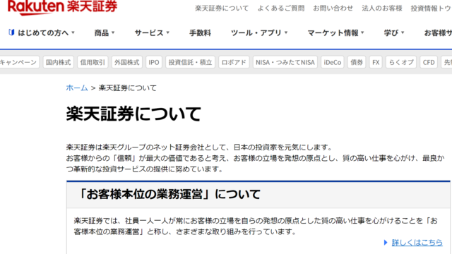
Task: Expand the マーケット情報 menu
Action: [336, 33]
